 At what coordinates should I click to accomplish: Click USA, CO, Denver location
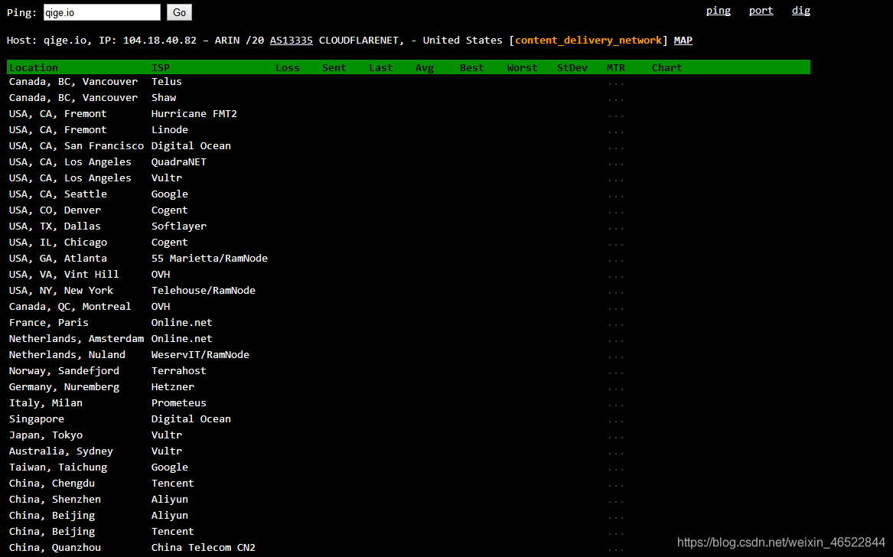(x=54, y=210)
